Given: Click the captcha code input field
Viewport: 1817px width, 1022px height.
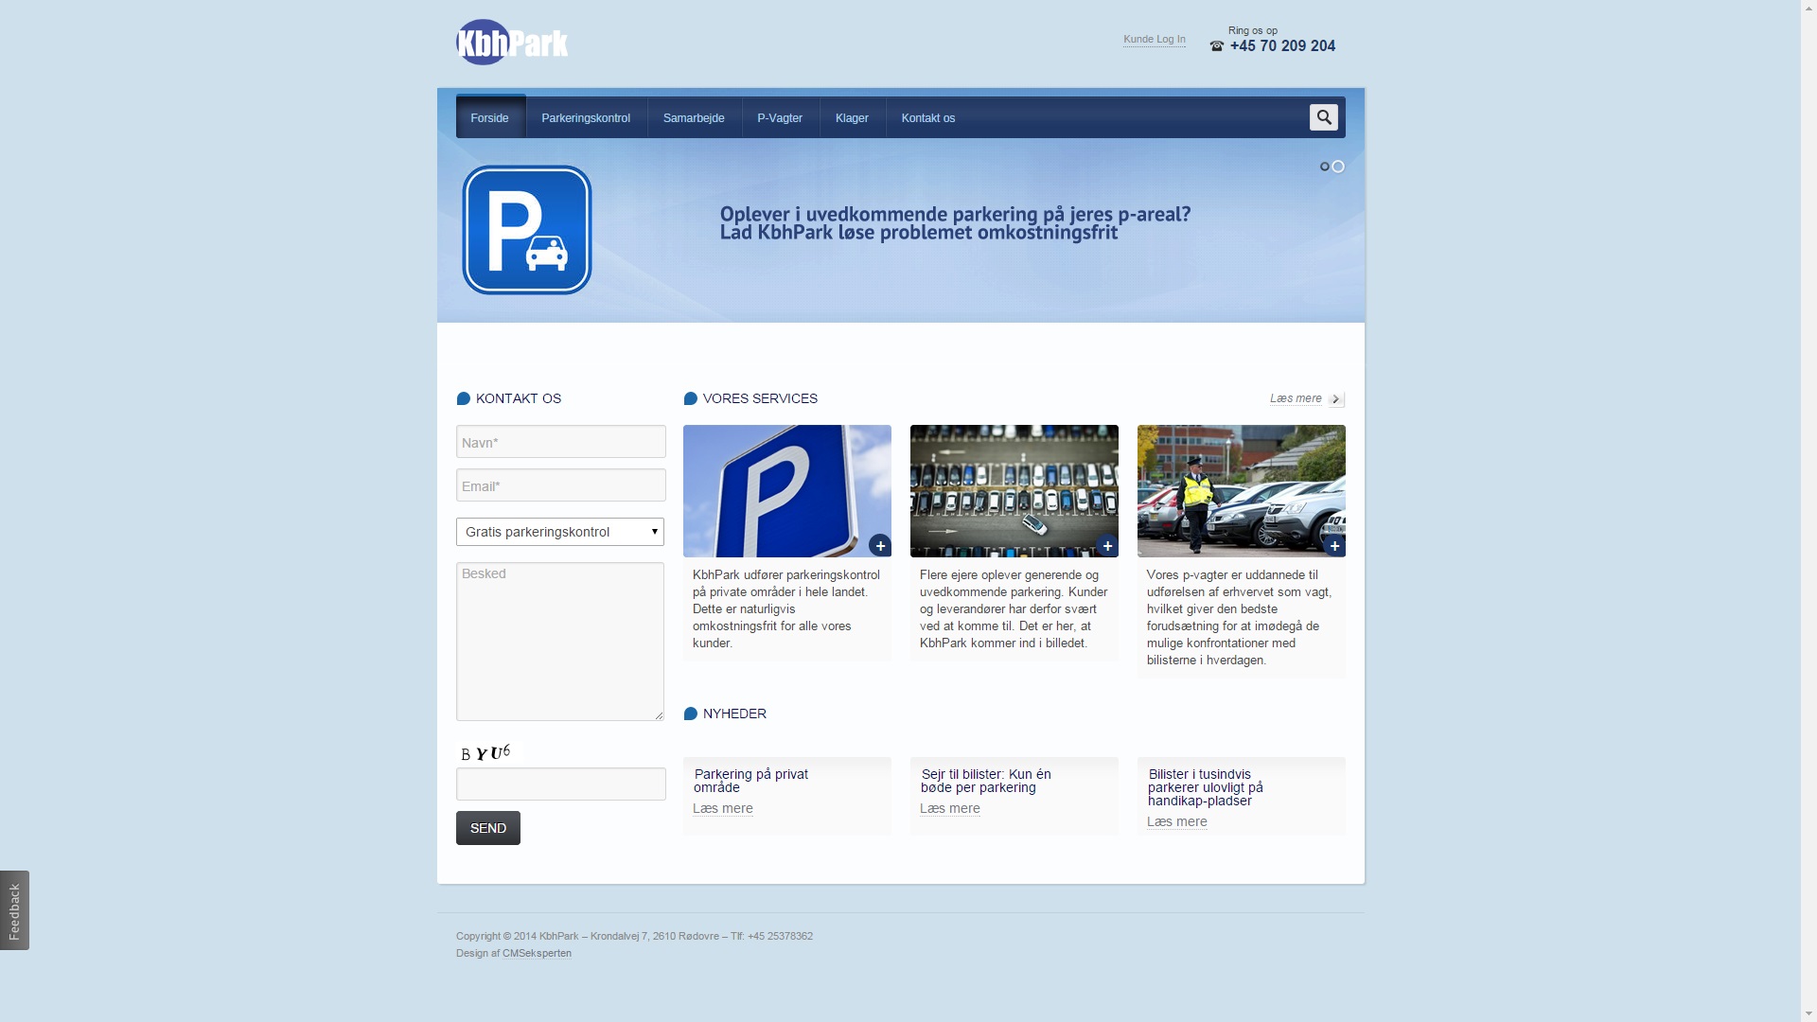Looking at the screenshot, I should [561, 784].
